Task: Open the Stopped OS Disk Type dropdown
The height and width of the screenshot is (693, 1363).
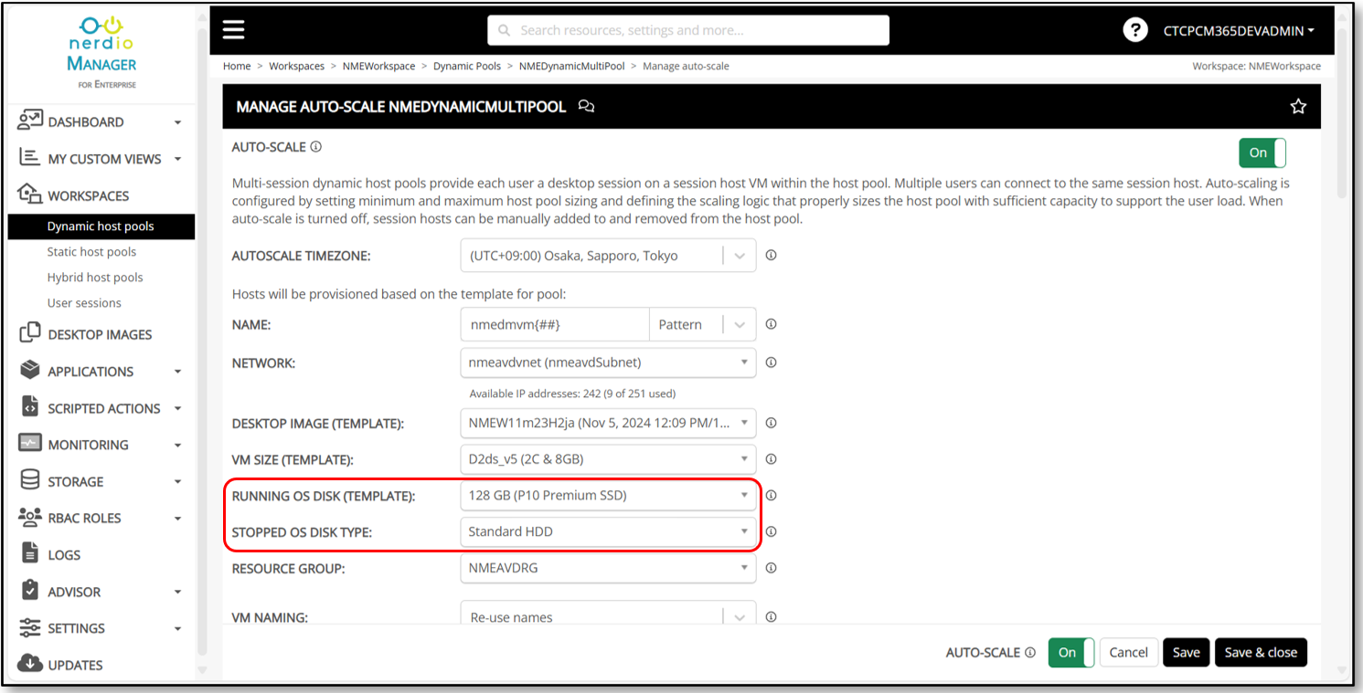Action: pos(608,531)
